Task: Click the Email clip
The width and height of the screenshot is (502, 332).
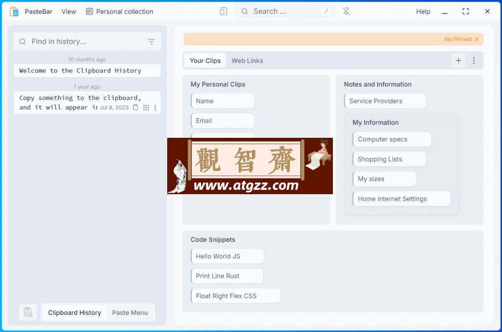Action: tap(223, 121)
